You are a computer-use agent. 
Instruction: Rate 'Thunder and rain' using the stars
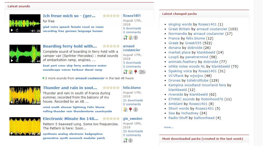pos(111,88)
